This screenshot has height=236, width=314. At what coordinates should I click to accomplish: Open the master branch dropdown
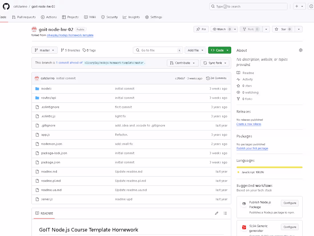tap(44, 50)
